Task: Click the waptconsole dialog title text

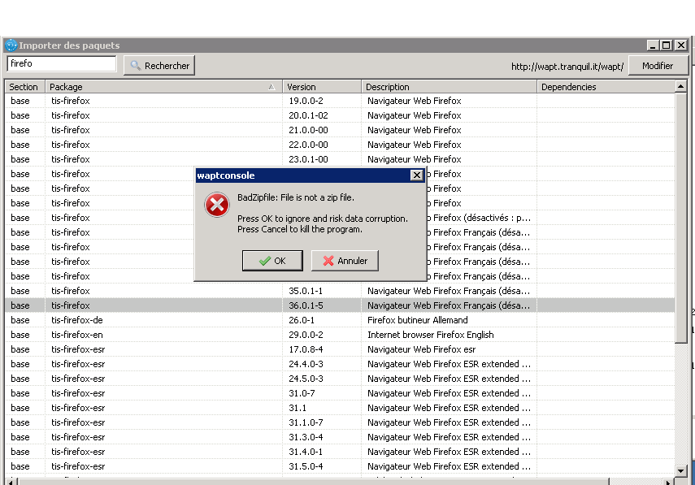Action: (226, 175)
